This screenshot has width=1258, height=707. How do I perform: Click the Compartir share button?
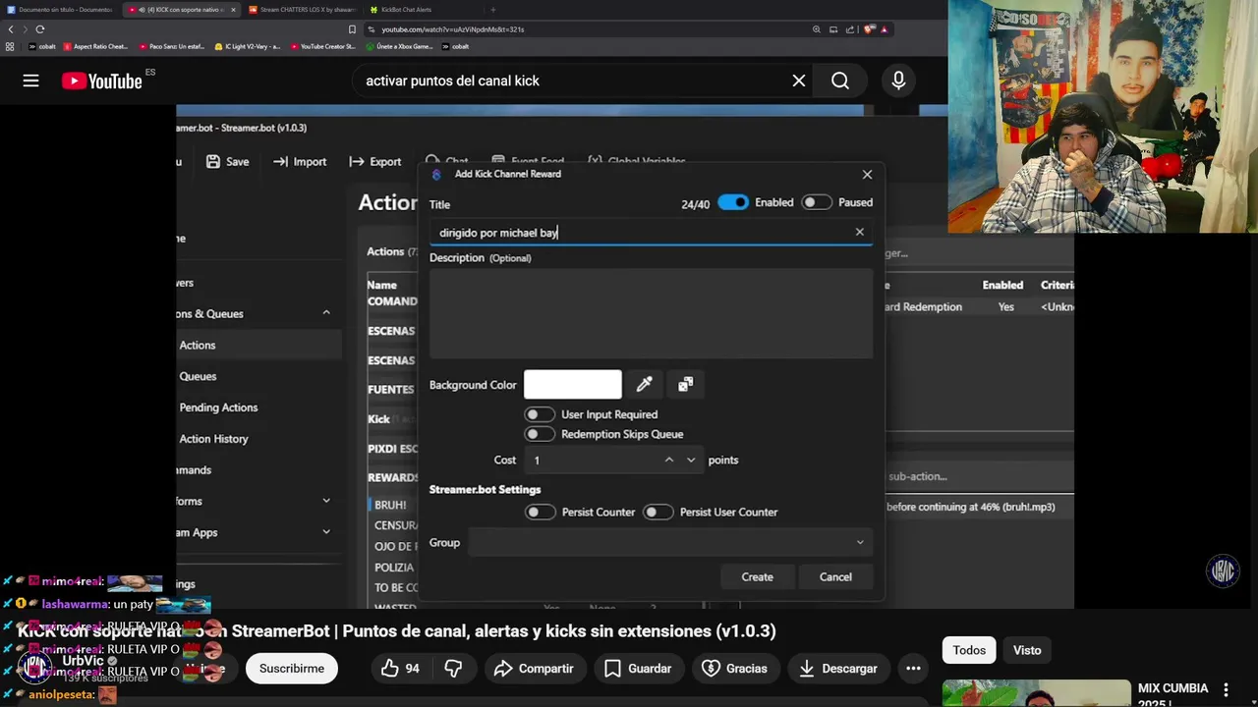click(534, 669)
